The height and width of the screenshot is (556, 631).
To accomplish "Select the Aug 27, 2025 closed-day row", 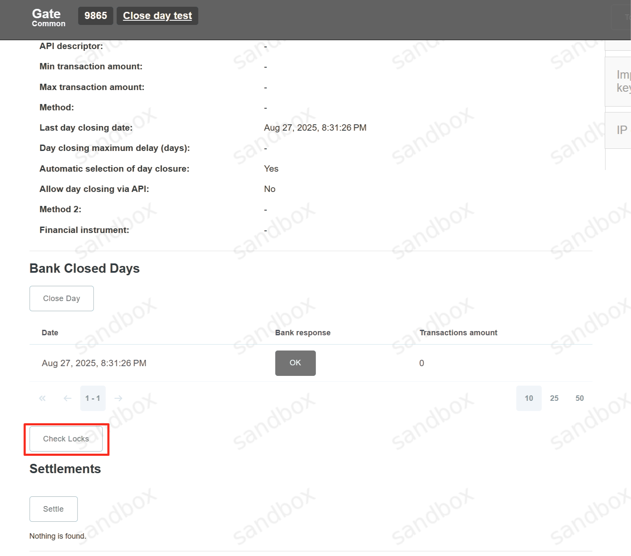I will tap(94, 363).
